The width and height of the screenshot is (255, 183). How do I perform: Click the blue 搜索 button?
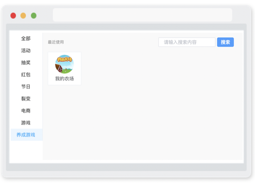click(x=225, y=42)
